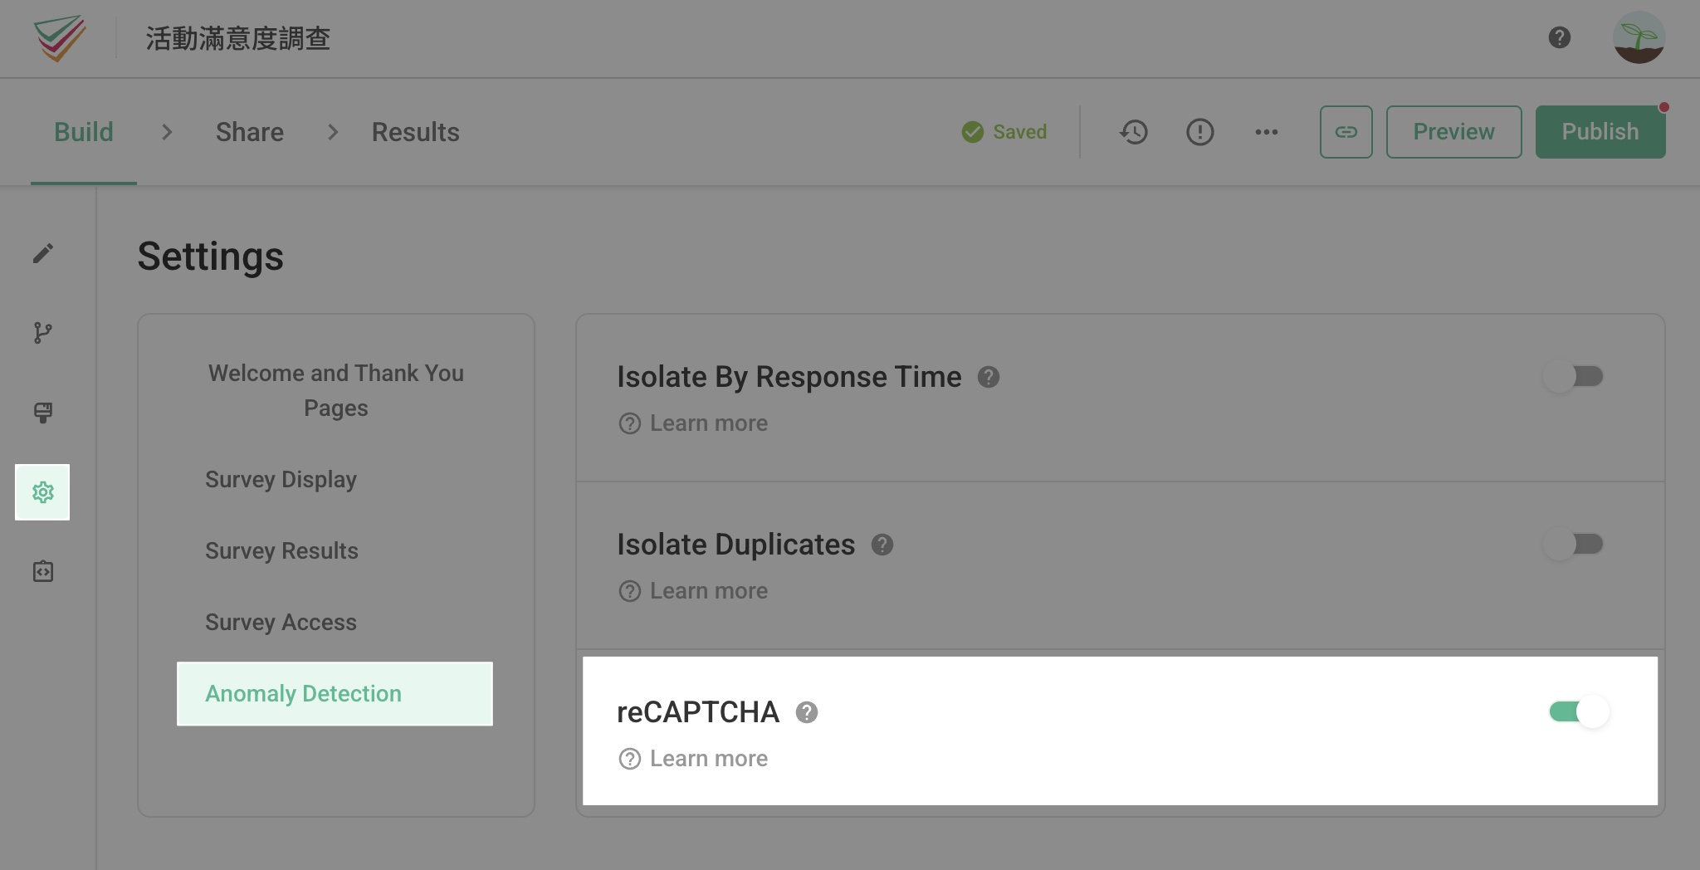Image resolution: width=1700 pixels, height=870 pixels.
Task: Click the Publish button
Action: click(1600, 132)
